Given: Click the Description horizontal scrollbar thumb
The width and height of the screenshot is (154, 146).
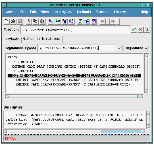Looking at the screenshot, I should [x=54, y=131].
